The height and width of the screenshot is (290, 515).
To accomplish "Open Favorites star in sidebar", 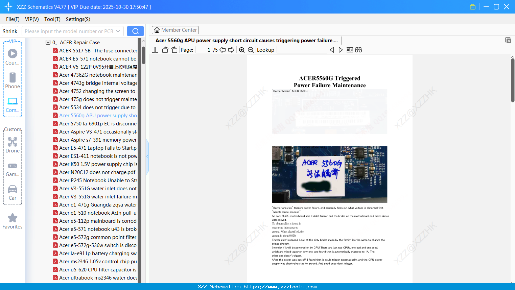I will (13, 221).
